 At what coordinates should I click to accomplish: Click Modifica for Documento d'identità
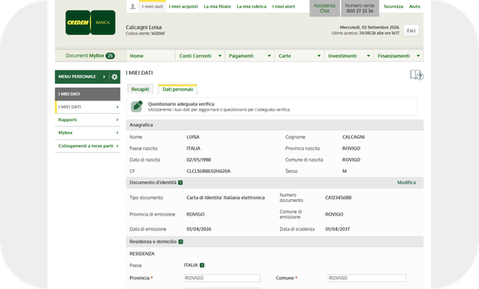tap(406, 183)
